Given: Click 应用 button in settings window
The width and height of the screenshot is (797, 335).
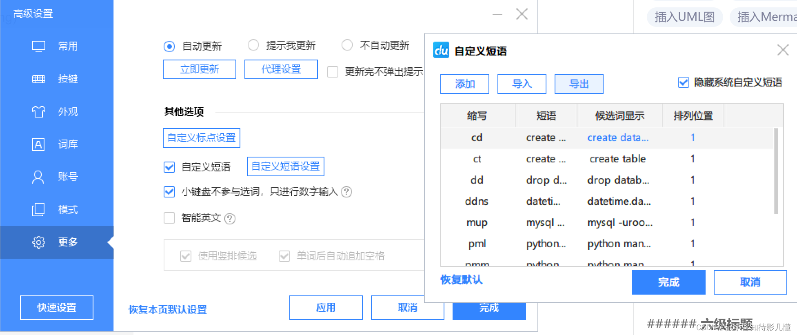Looking at the screenshot, I should point(326,308).
